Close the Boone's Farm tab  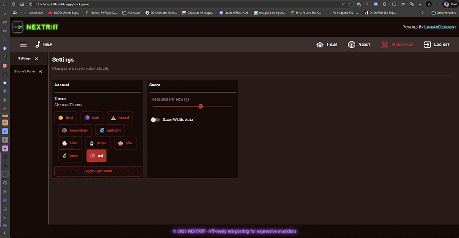coord(40,72)
